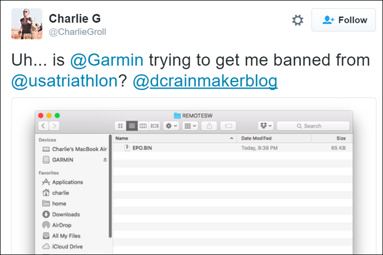Open the @dcrainmakerblog mention link
The image size is (383, 255).
click(x=205, y=81)
